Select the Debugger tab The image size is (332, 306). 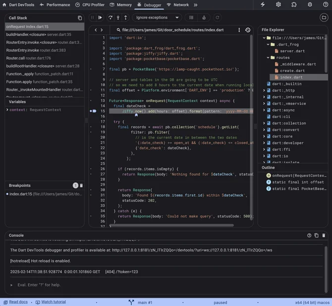[x=149, y=5]
